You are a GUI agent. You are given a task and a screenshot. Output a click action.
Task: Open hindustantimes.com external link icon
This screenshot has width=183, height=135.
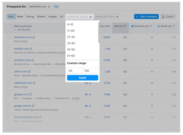[x=40, y=117]
